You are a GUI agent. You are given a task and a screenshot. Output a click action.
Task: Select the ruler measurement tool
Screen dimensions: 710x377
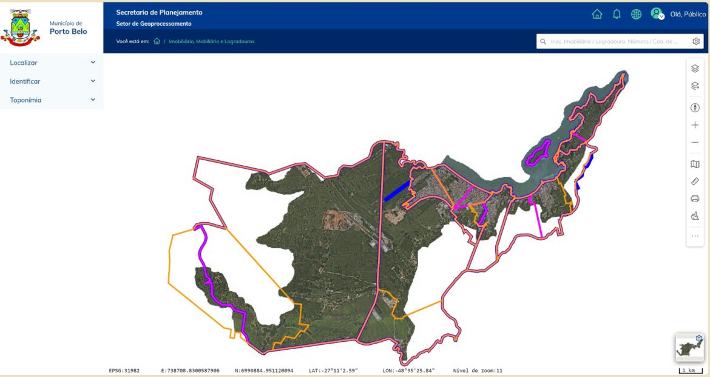tap(695, 181)
